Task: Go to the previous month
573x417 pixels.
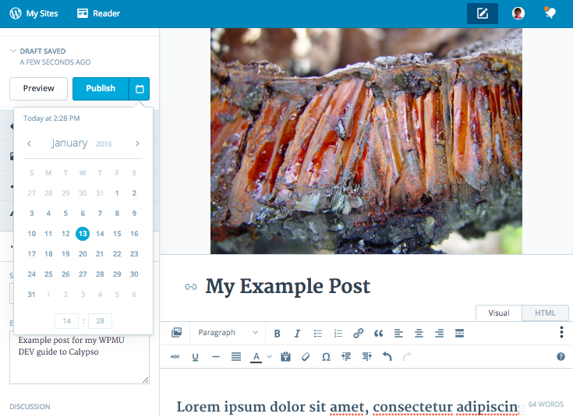Action: point(29,143)
